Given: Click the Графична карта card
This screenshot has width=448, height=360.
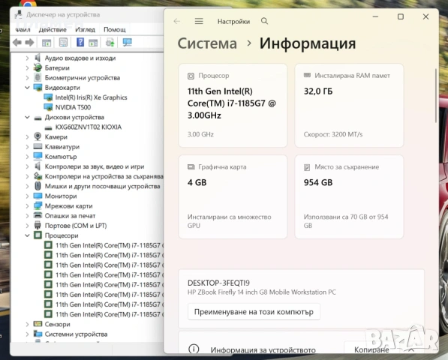Looking at the screenshot, I should point(233,197).
